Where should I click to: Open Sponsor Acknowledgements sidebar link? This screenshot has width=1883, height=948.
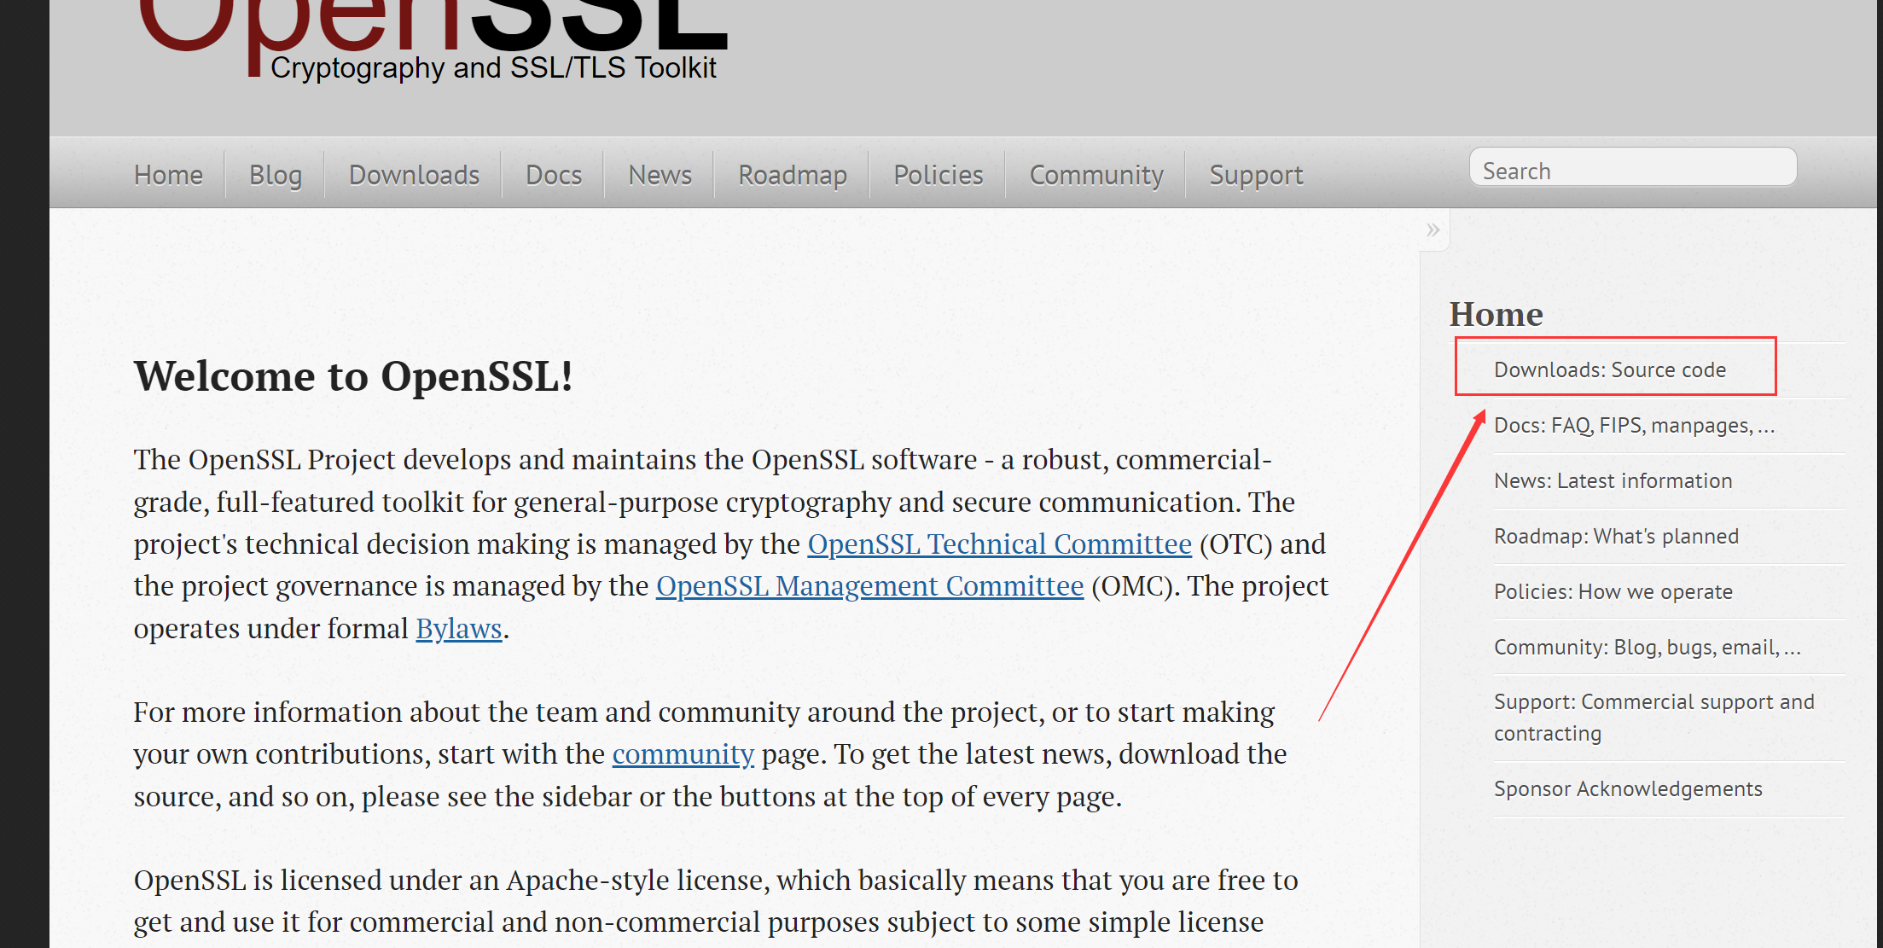coord(1627,788)
